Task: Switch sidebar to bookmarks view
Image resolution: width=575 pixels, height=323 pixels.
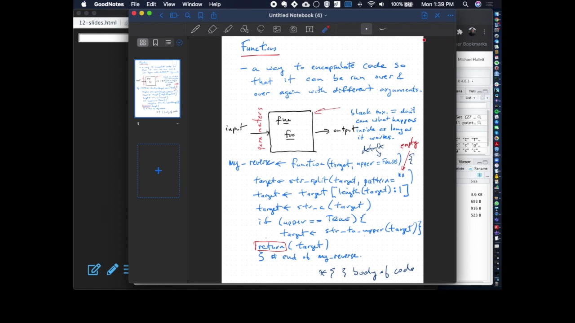Action: (x=155, y=43)
